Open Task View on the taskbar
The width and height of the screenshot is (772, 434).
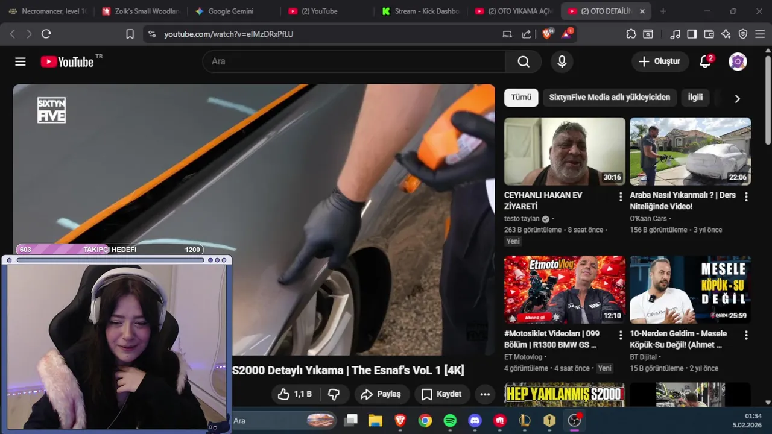(x=350, y=421)
